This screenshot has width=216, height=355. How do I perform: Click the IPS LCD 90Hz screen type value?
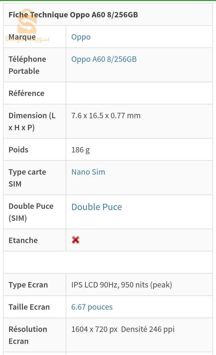pos(121,285)
